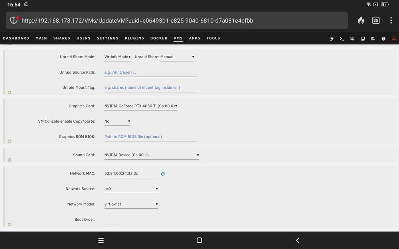The height and width of the screenshot is (249, 399).
Task: Click the Unraid Source Path field
Action: (150, 73)
